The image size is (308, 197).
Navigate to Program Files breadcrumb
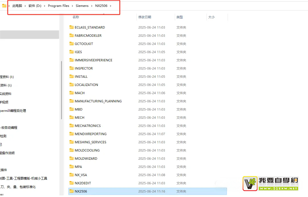[x=58, y=6]
